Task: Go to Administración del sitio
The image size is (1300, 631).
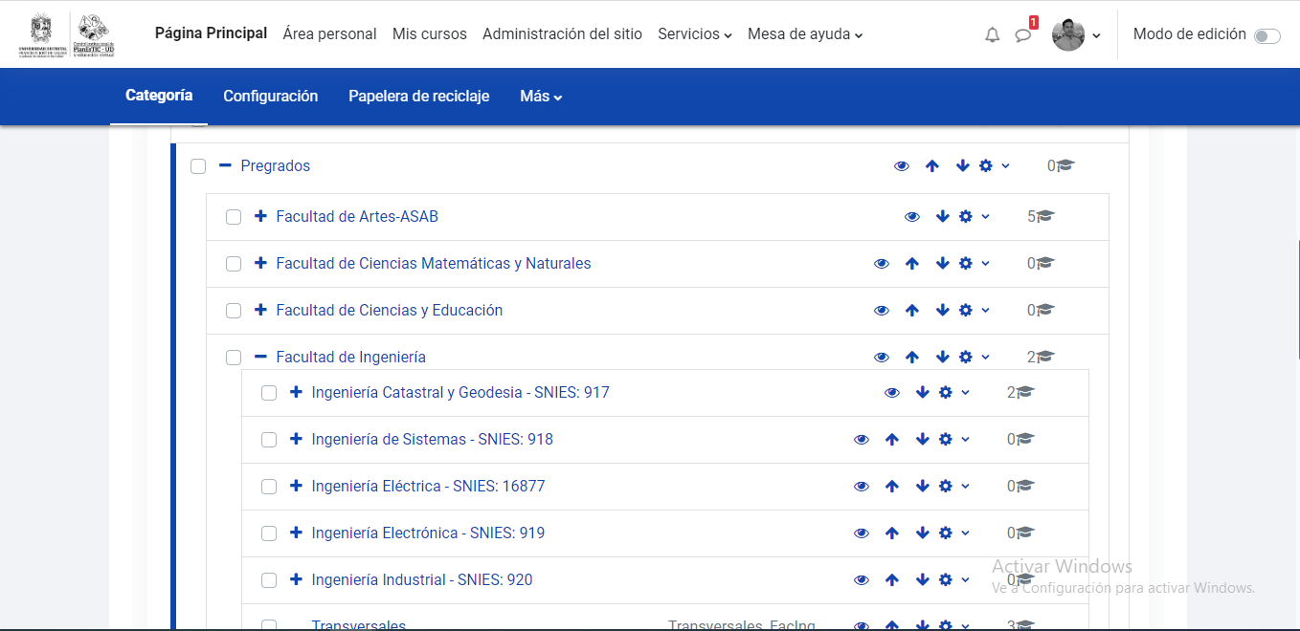Action: [x=562, y=33]
